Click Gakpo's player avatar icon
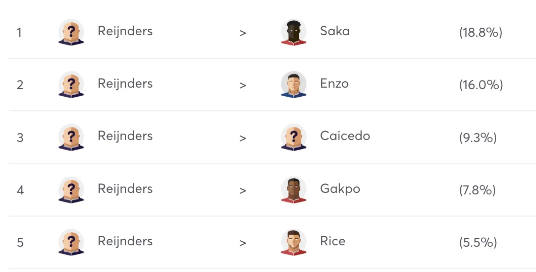Screen dimensions: 536x272 click(x=294, y=190)
